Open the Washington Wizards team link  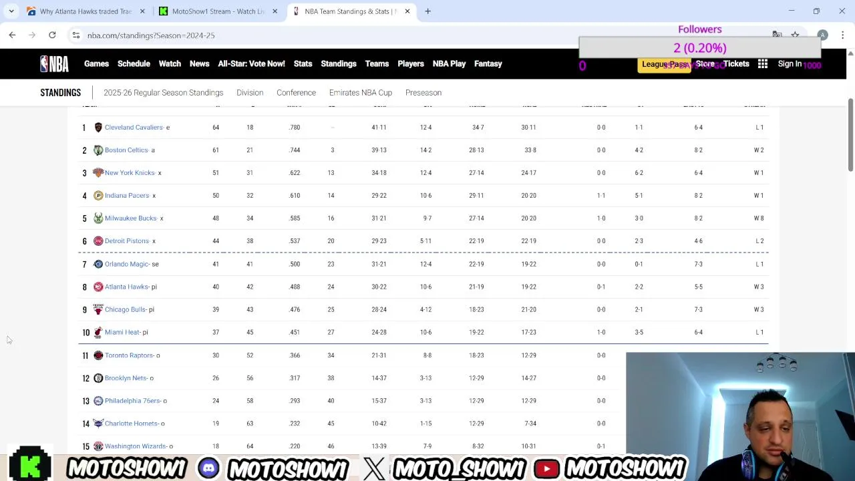[x=135, y=446]
